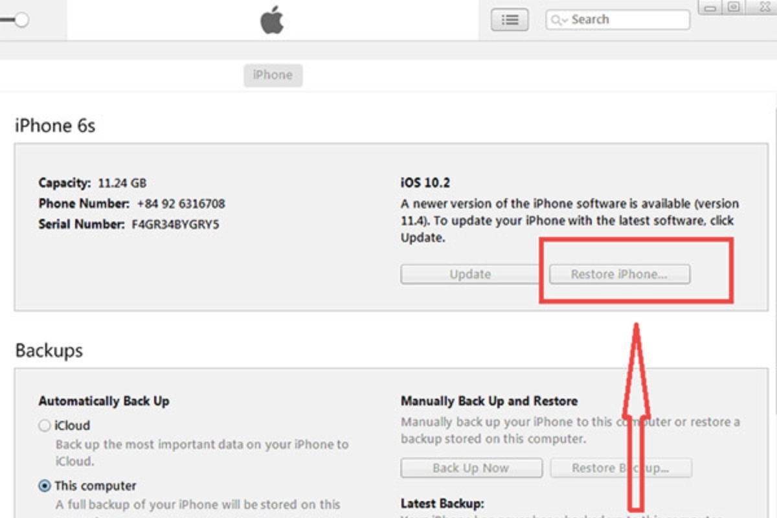Select This computer backup option
Image resolution: width=777 pixels, height=518 pixels.
pyautogui.click(x=45, y=486)
